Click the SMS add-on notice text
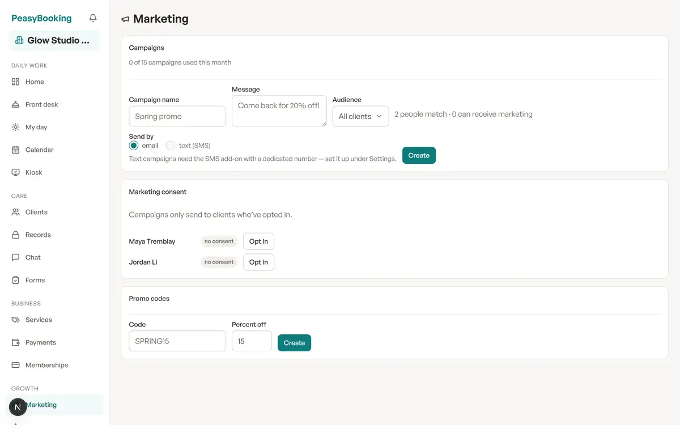This screenshot has height=425, width=680. point(262,159)
